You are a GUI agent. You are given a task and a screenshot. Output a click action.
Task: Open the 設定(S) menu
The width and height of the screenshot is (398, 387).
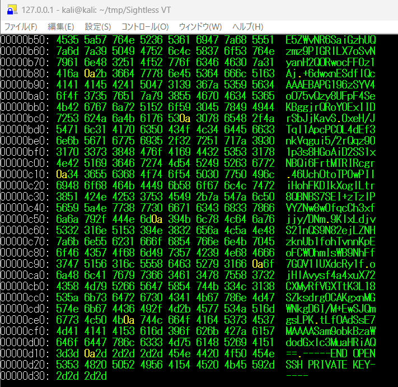coord(98,27)
